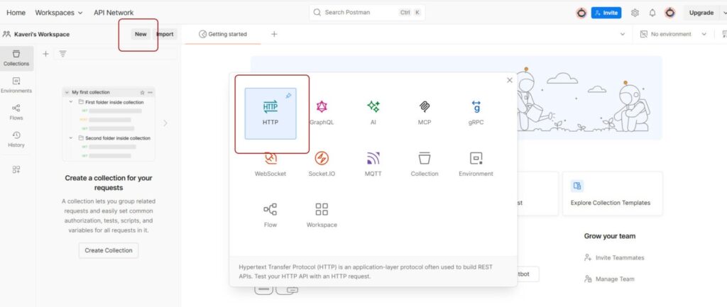Image resolution: width=727 pixels, height=307 pixels.
Task: Click Create Collection button
Action: tap(109, 250)
